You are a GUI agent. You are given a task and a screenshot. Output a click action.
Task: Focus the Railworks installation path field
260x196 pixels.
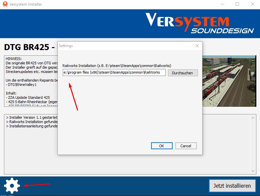point(114,73)
